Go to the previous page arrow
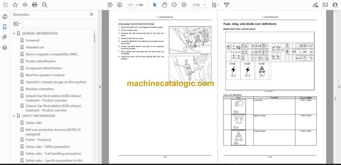Screen dimensions: 341x165 pos(110,5)
